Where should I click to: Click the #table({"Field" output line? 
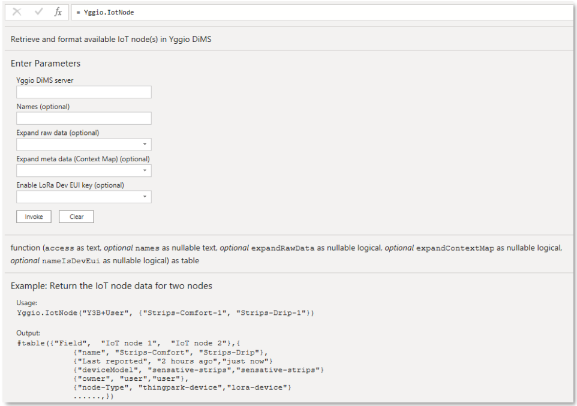coord(128,343)
